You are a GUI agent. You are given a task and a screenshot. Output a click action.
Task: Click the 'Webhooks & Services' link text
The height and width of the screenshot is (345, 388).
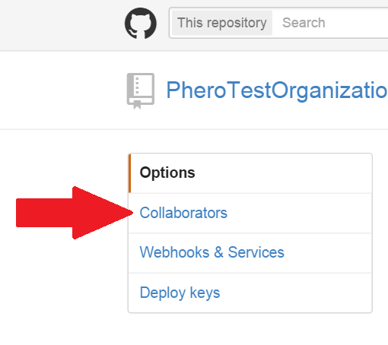[x=211, y=252]
